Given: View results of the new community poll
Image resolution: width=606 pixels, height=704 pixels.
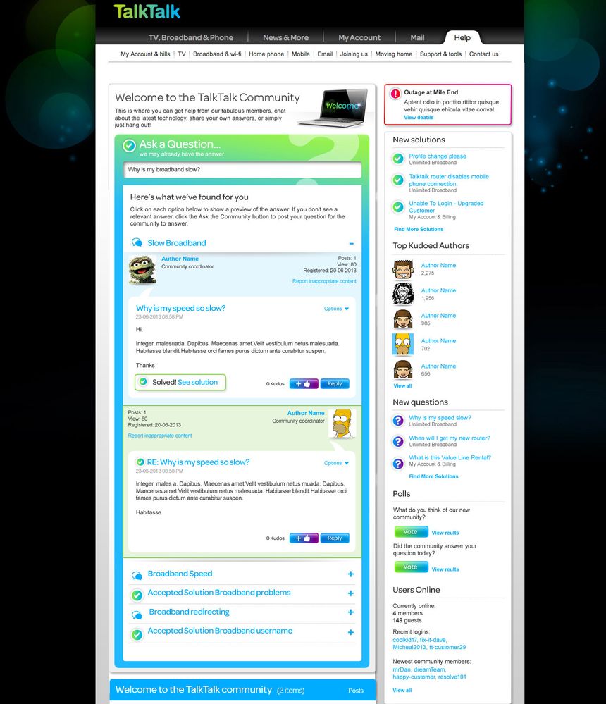Looking at the screenshot, I should pos(445,533).
